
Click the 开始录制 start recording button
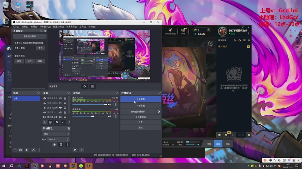[140, 106]
